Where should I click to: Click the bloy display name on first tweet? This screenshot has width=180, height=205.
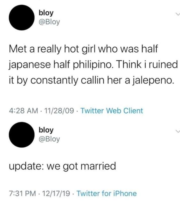[46, 13]
